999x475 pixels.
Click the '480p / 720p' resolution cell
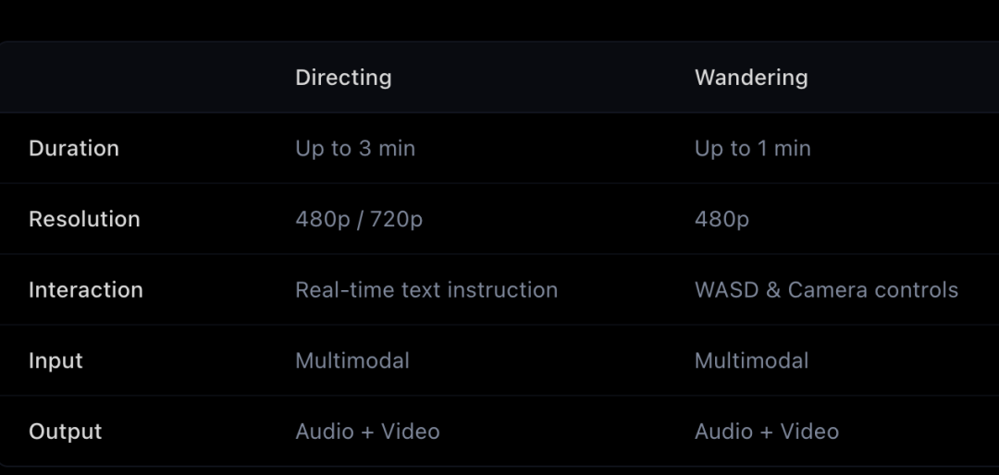point(359,219)
